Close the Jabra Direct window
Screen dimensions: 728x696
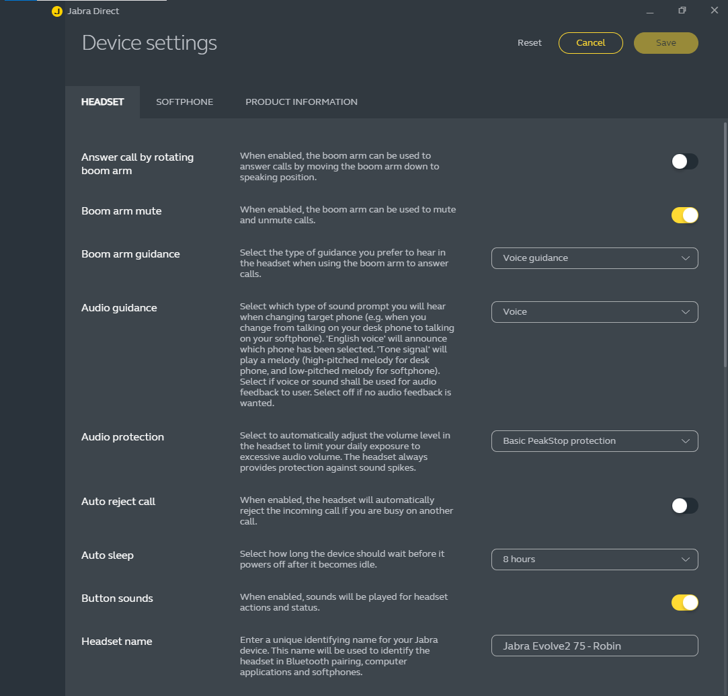point(714,11)
